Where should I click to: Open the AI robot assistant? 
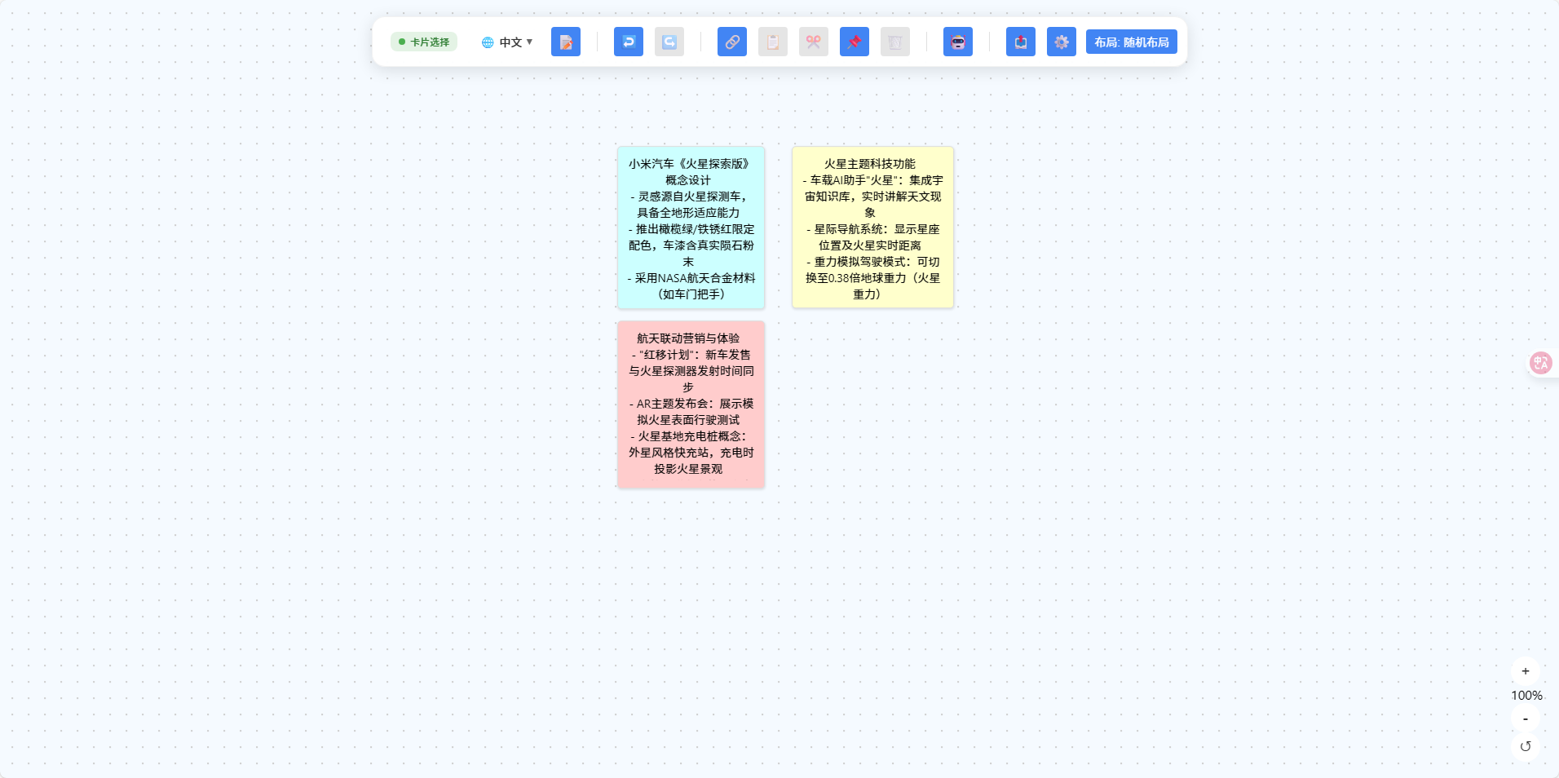pos(958,42)
